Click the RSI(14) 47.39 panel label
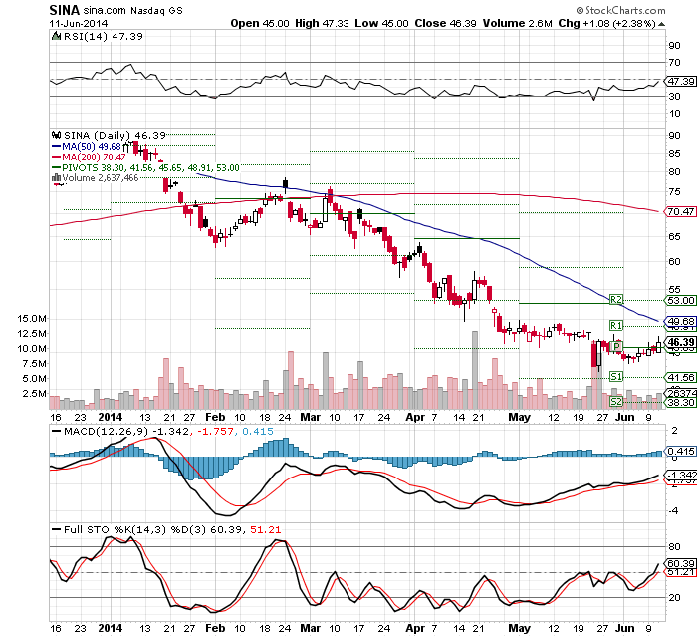This screenshot has width=697, height=637. (x=104, y=36)
